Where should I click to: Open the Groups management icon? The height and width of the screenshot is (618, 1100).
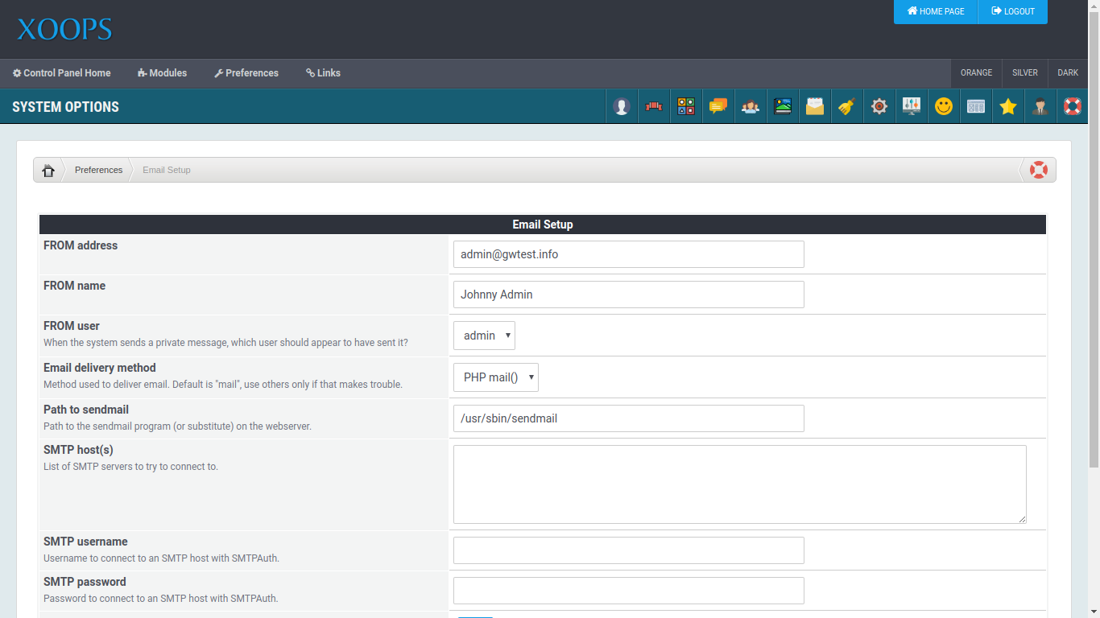pyautogui.click(x=750, y=105)
